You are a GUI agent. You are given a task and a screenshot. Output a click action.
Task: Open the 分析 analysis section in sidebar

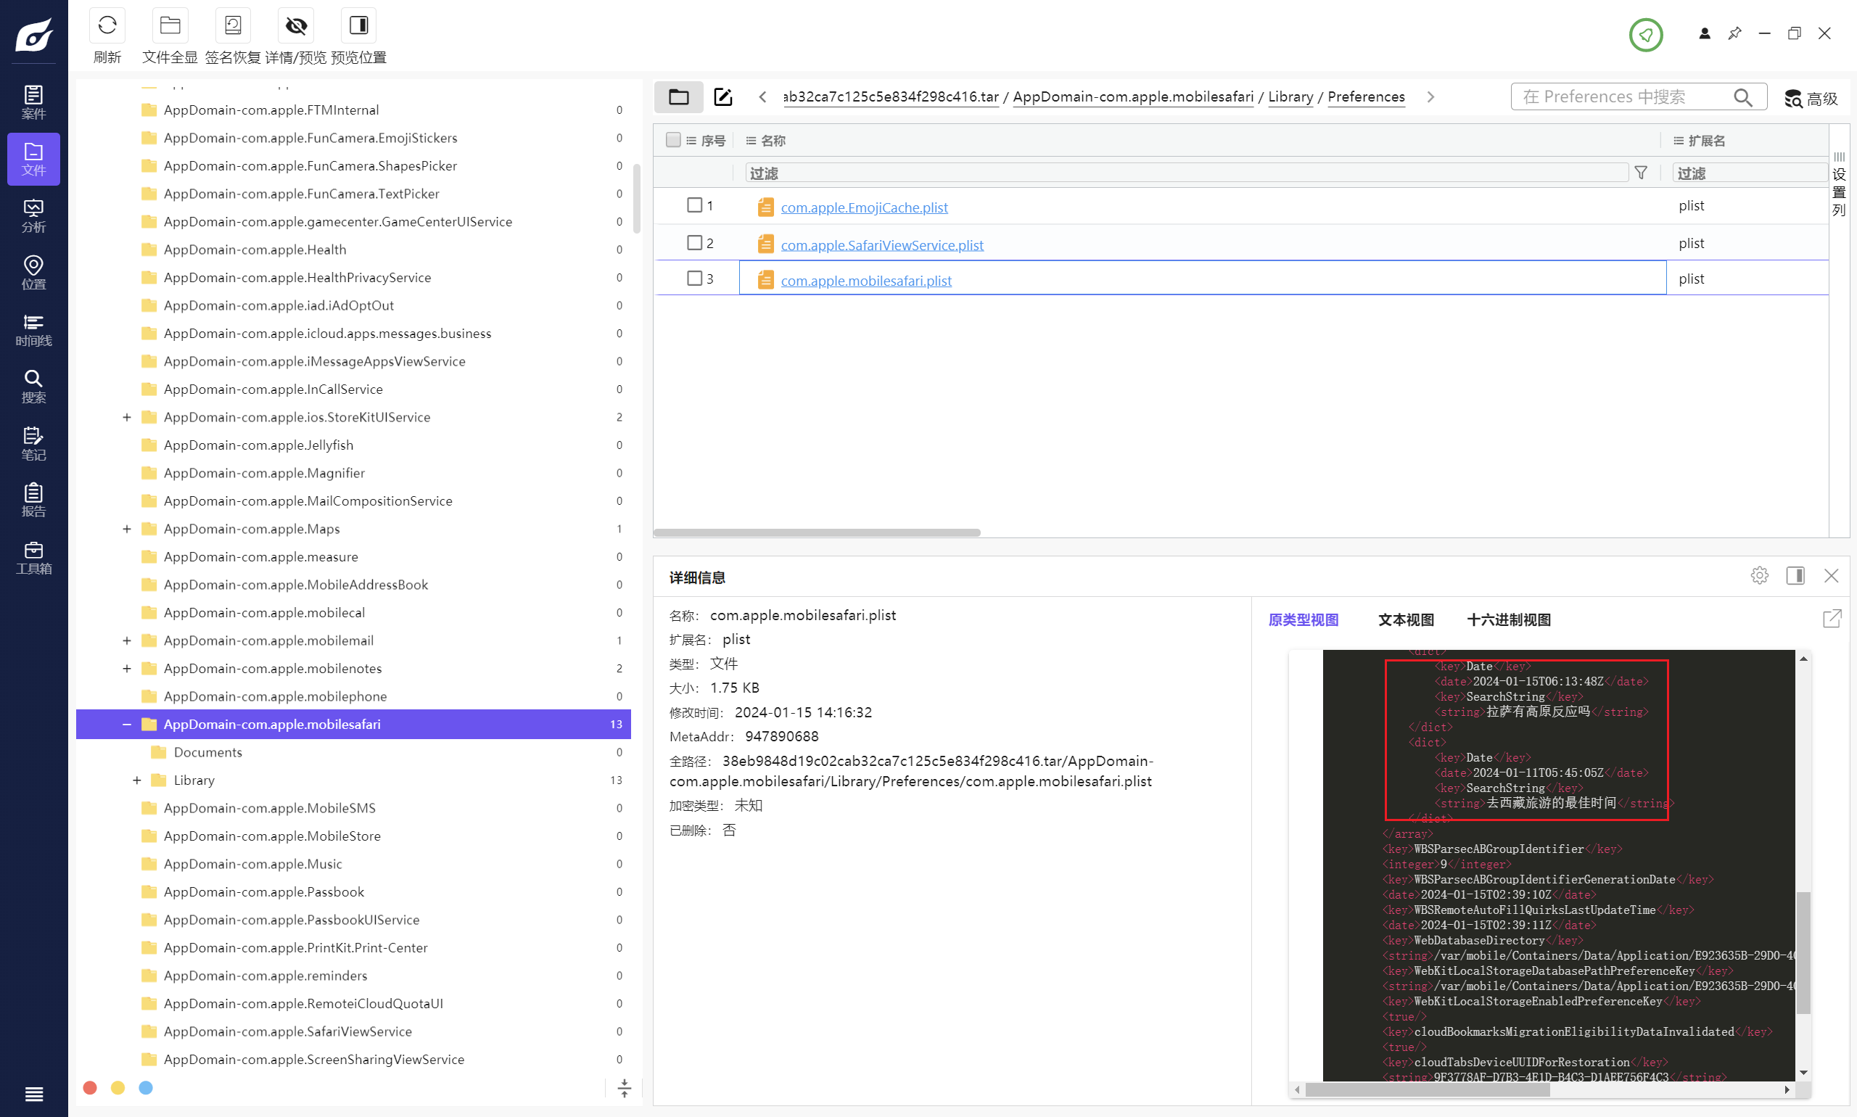(34, 216)
